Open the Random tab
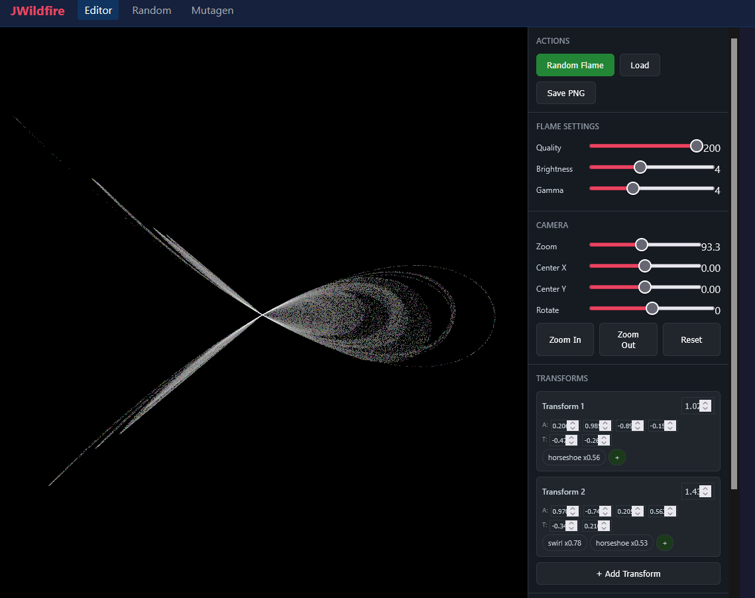This screenshot has width=755, height=598. [151, 11]
